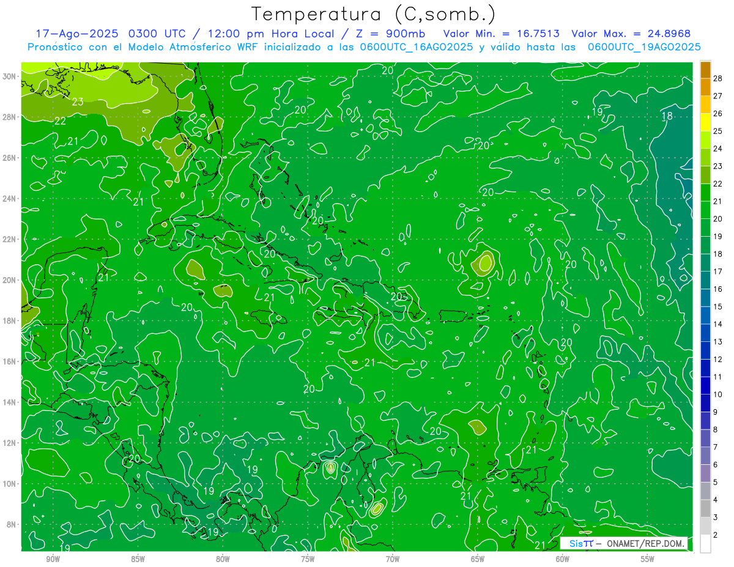Click the '4' label on the color scale
The width and height of the screenshot is (734, 567).
[x=716, y=500]
